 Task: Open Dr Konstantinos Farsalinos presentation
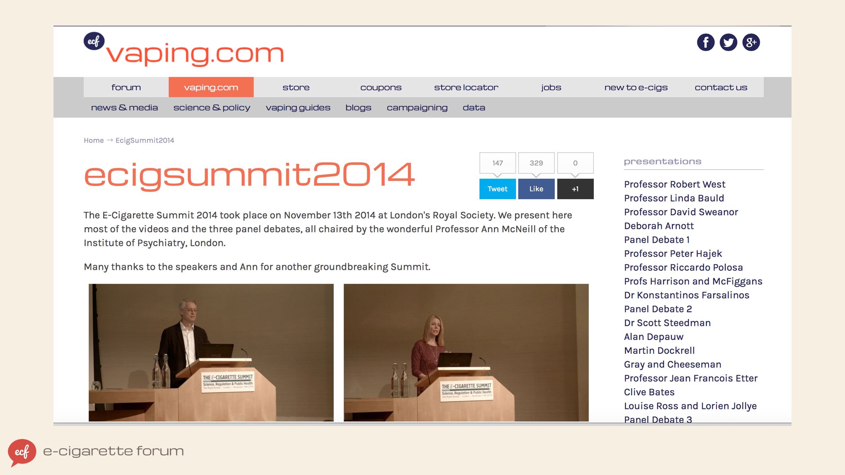tap(687, 295)
